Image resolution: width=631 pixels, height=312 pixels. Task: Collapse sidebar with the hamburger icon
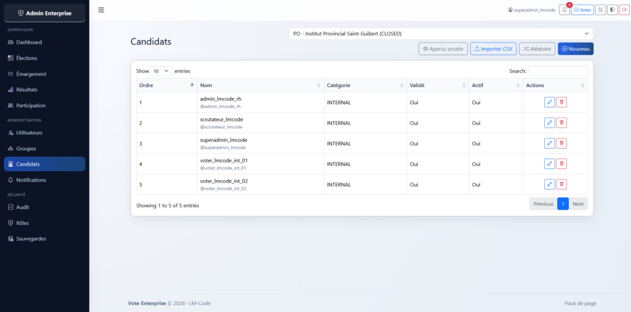tap(101, 10)
